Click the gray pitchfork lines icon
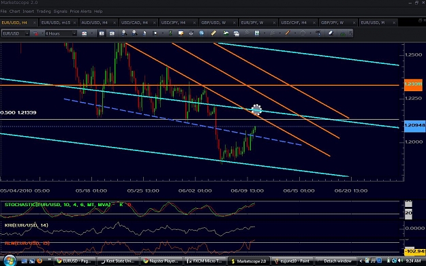The width and height of the screenshot is (426, 266). 247,33
